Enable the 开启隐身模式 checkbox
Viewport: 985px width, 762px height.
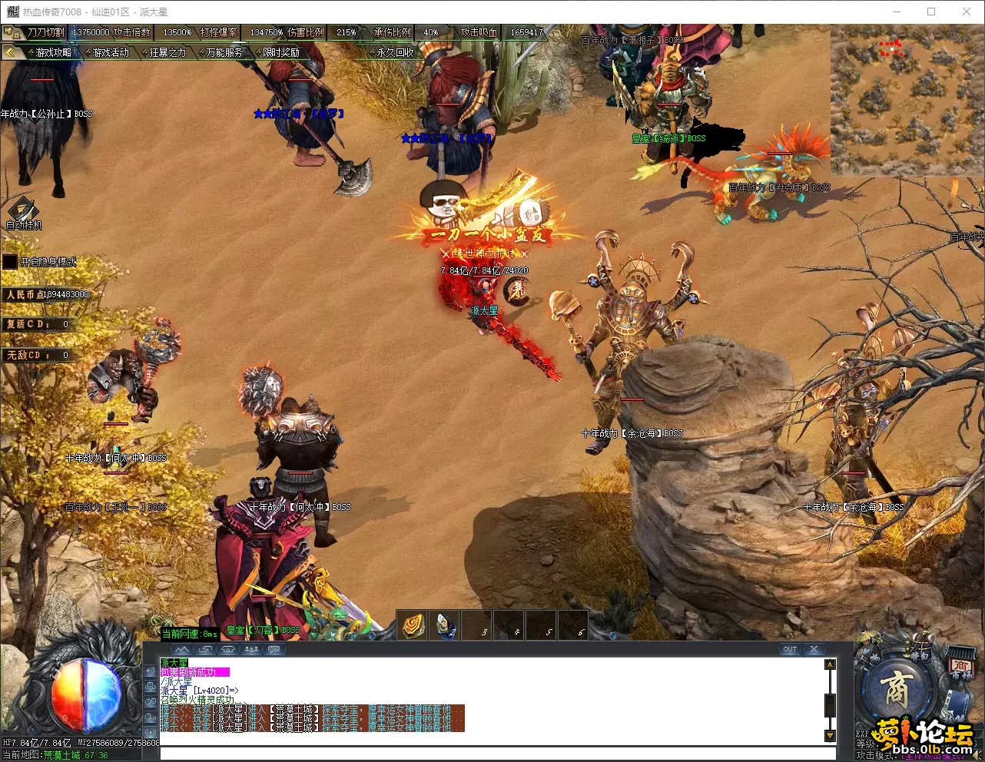click(10, 262)
